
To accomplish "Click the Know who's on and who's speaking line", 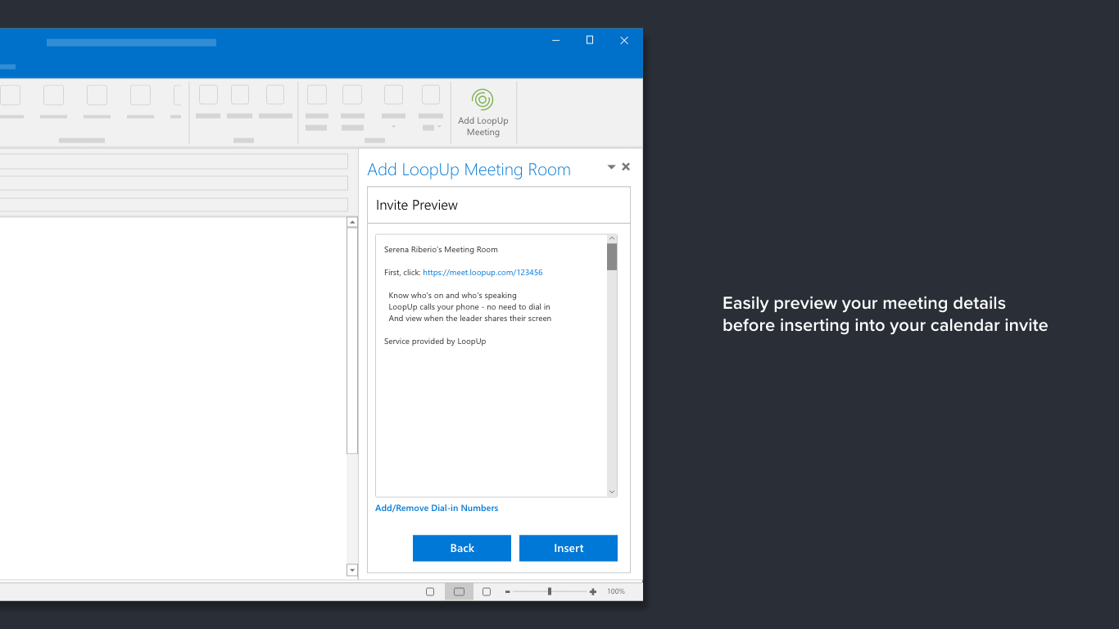I will click(x=453, y=296).
